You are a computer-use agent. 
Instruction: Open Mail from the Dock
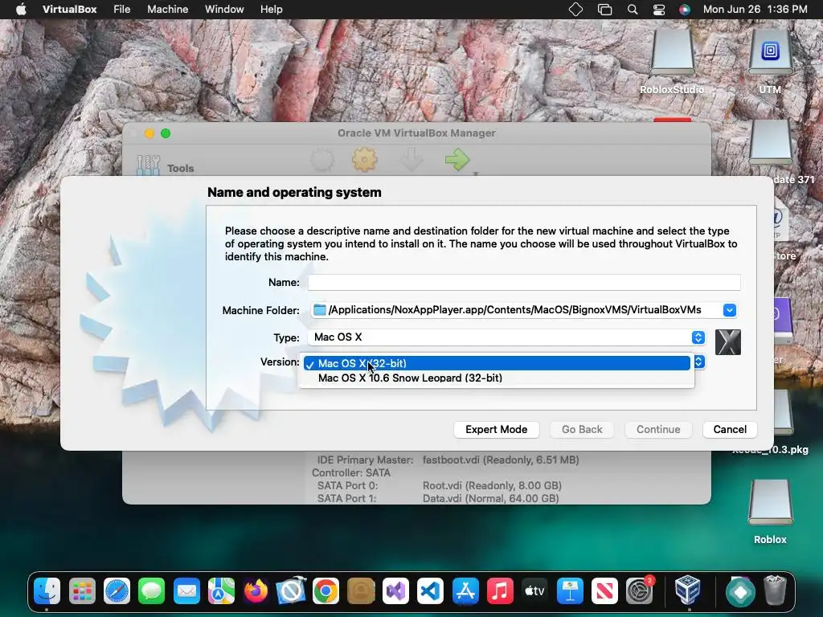coord(186,591)
